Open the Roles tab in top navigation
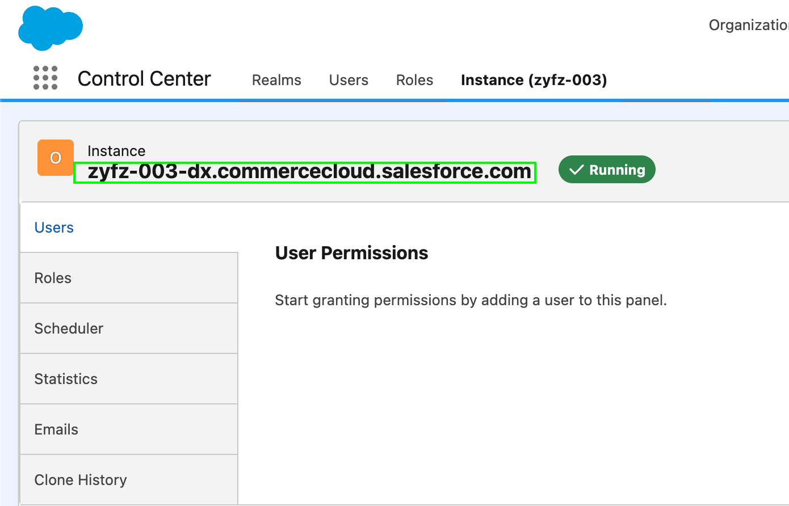 click(x=415, y=80)
